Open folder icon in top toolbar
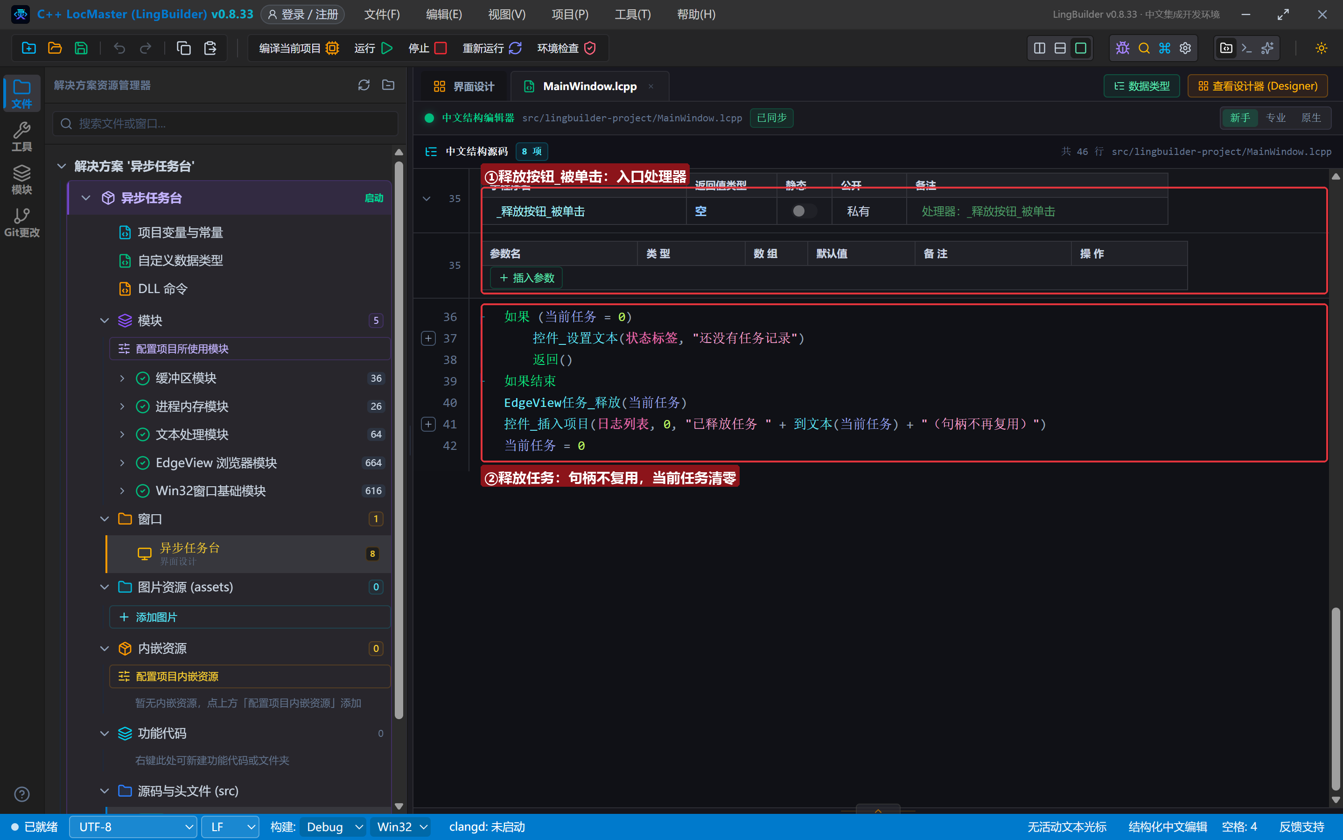Viewport: 1343px width, 840px height. (55, 49)
